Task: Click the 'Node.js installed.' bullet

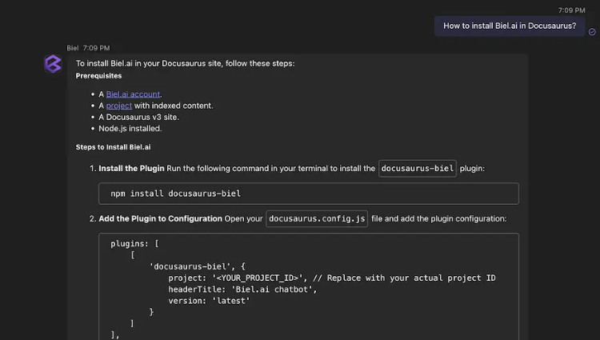Action: [130, 129]
